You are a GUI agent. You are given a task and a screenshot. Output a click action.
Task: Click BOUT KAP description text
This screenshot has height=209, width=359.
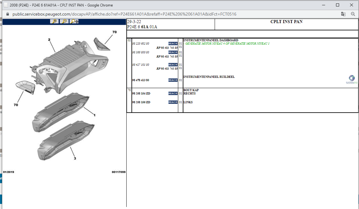pos(191,90)
